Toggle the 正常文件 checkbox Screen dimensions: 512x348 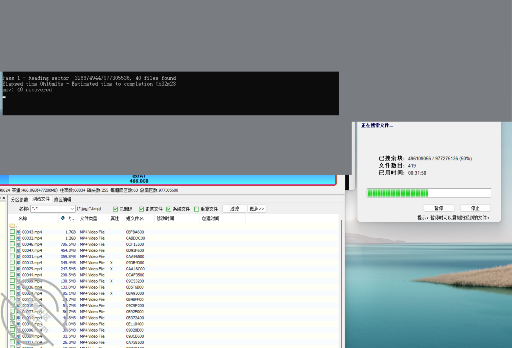click(x=141, y=209)
